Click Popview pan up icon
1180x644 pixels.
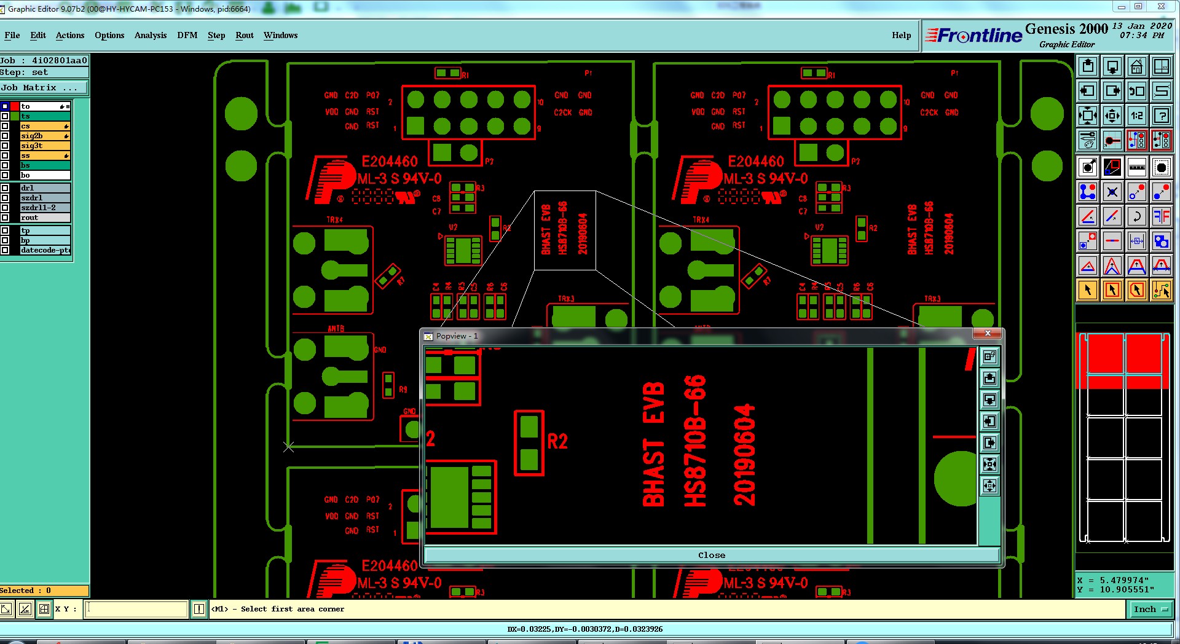[x=989, y=378]
